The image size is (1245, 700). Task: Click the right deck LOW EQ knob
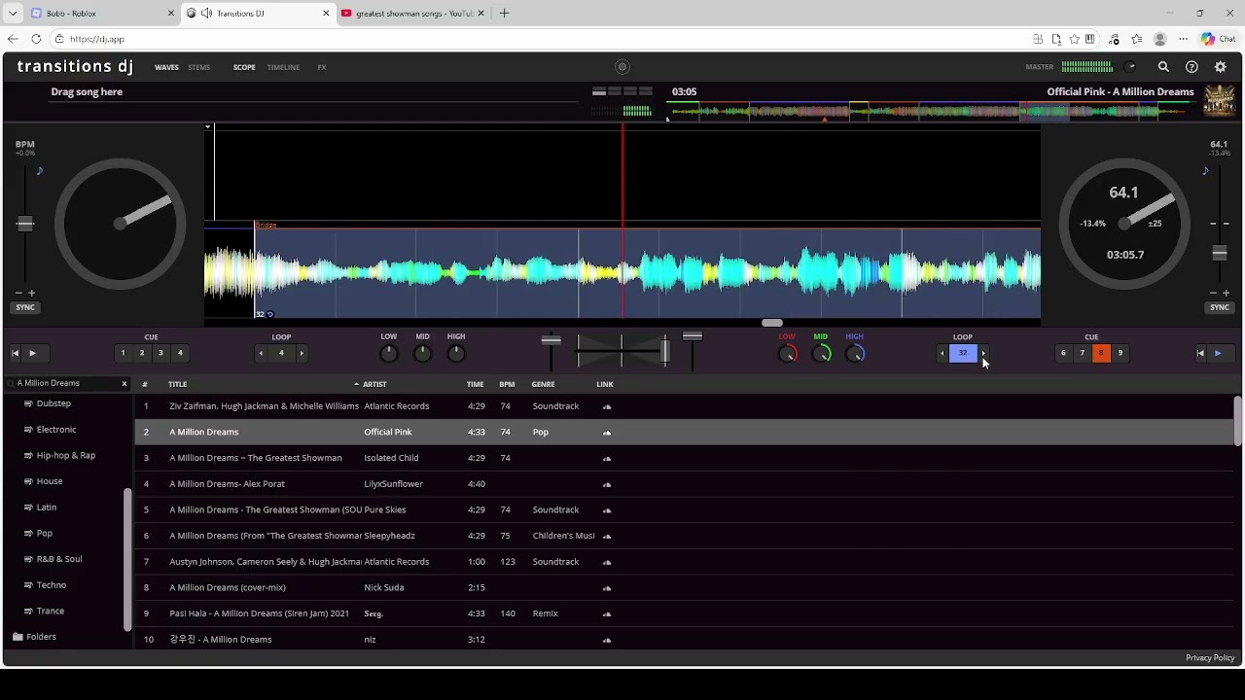point(788,354)
